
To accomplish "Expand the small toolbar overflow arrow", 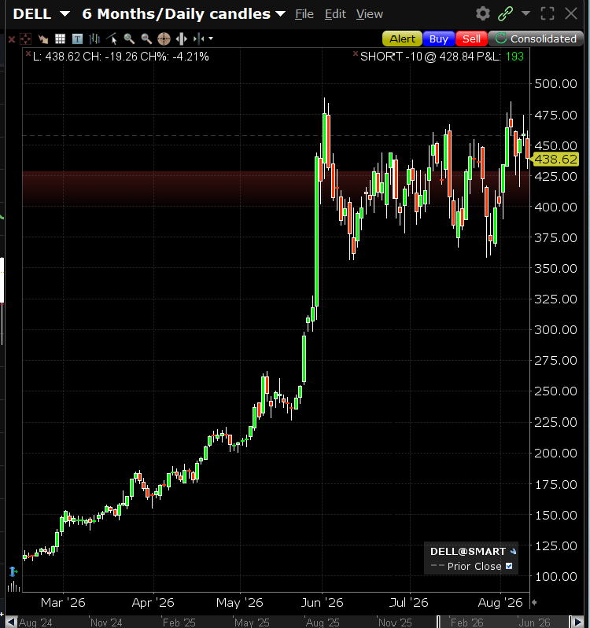I will click(x=211, y=39).
